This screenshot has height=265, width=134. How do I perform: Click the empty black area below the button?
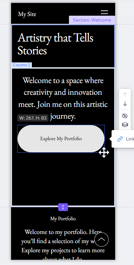pyautogui.click(x=63, y=179)
